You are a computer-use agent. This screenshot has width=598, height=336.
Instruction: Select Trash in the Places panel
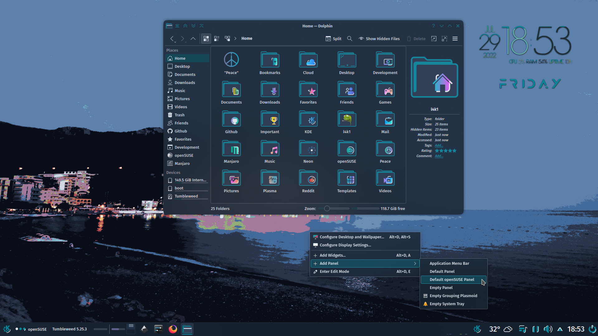click(x=187, y=115)
